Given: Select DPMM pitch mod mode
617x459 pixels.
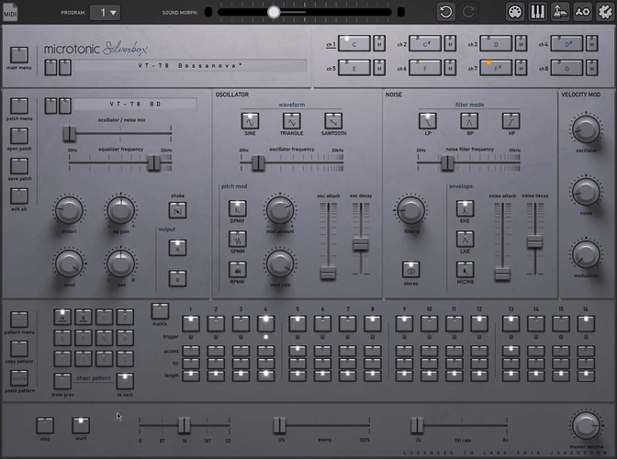Looking at the screenshot, I should 238,208.
